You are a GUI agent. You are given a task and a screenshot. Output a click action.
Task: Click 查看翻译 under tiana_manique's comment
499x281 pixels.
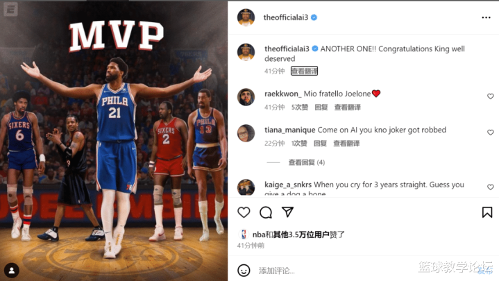[346, 143]
